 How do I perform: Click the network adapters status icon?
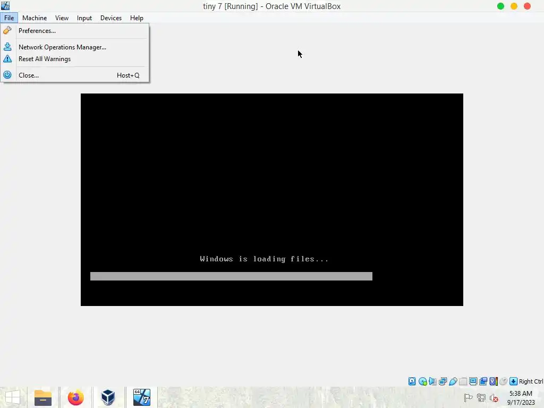click(x=443, y=381)
